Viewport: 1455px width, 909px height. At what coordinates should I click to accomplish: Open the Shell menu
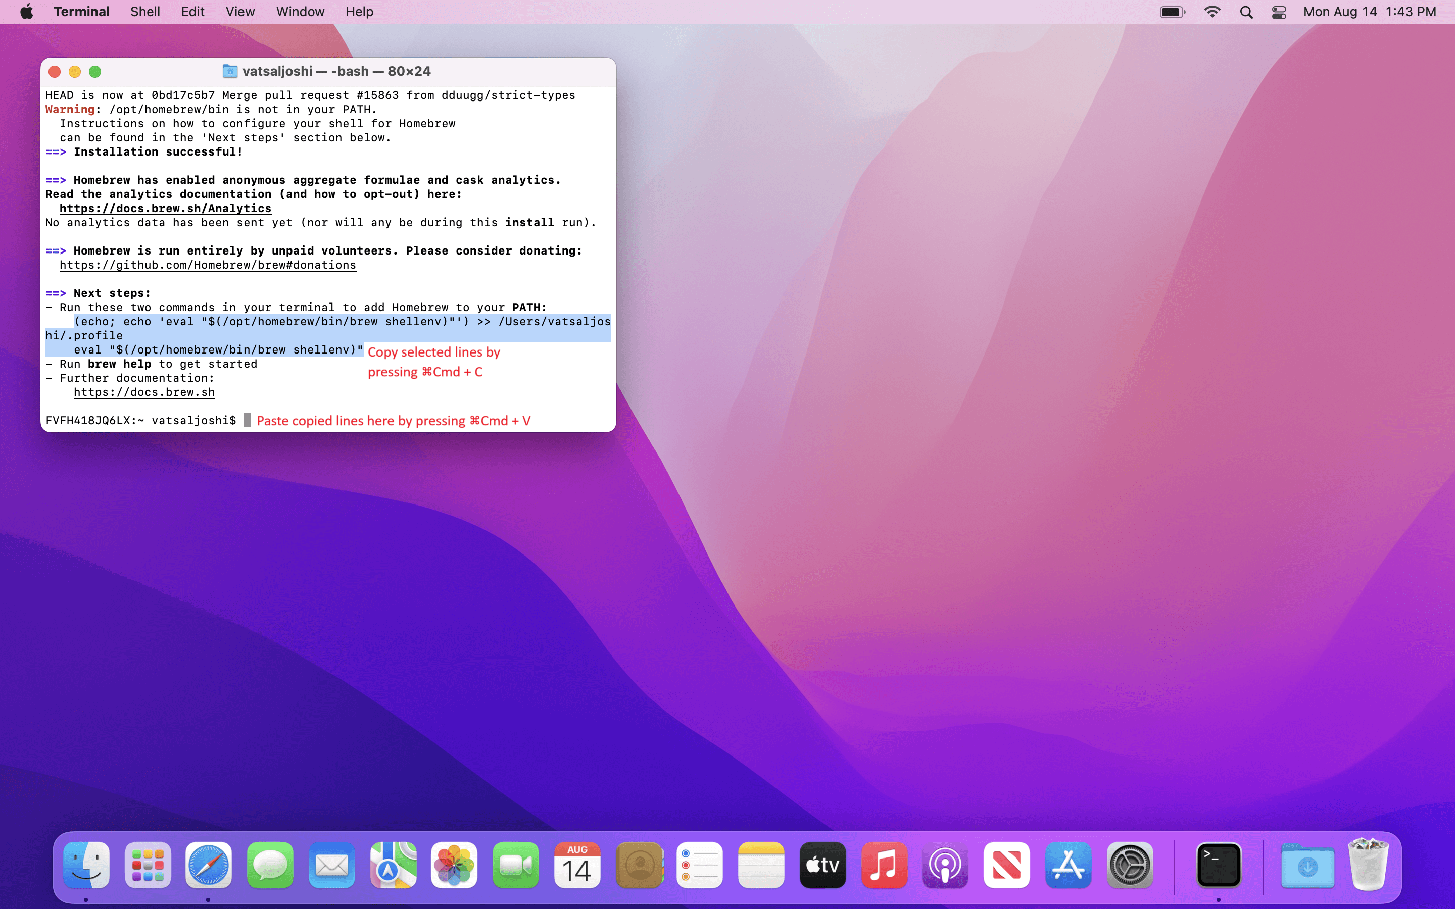click(x=145, y=12)
